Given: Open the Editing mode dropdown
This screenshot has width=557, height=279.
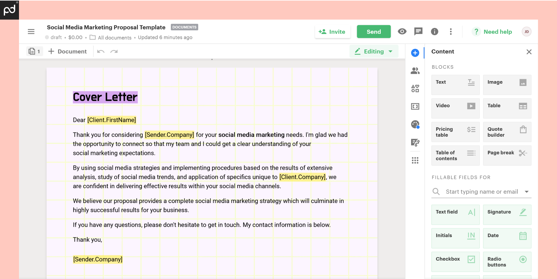Looking at the screenshot, I should (x=374, y=51).
